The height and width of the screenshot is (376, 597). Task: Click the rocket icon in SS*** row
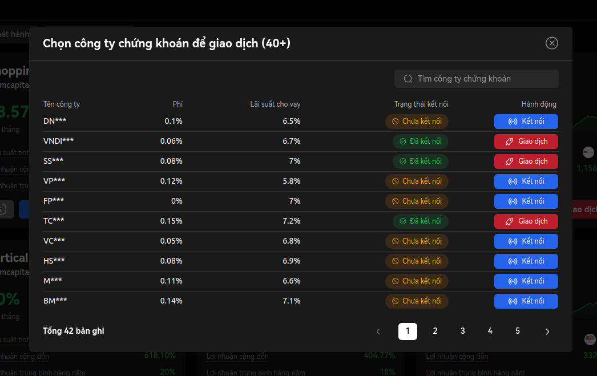click(510, 161)
